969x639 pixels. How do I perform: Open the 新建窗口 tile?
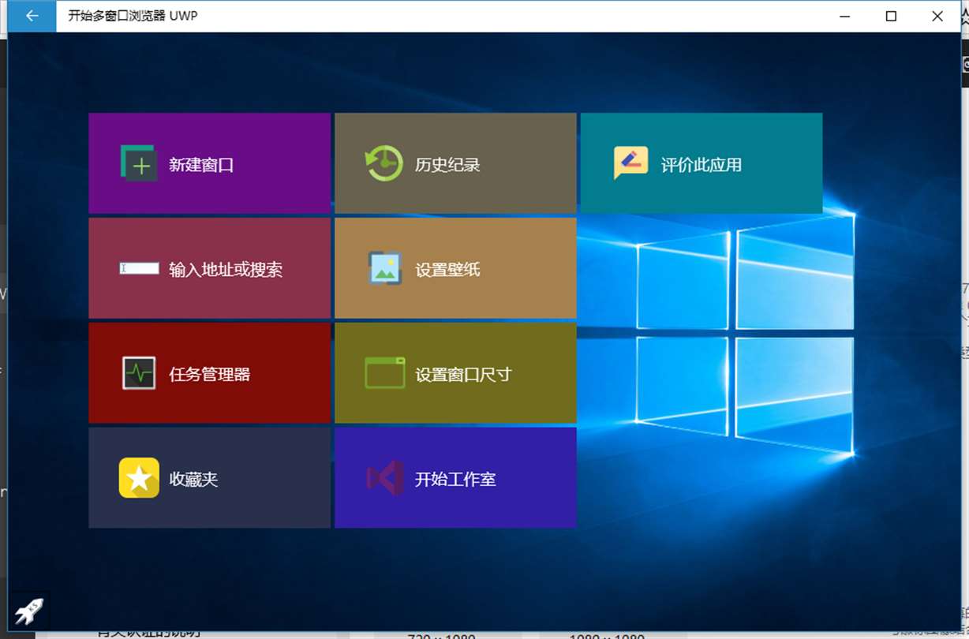tap(209, 163)
